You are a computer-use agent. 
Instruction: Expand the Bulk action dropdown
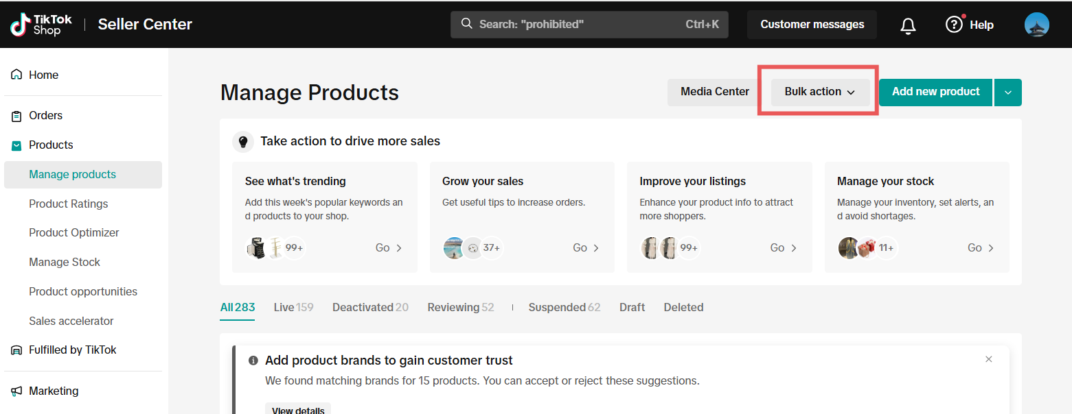(820, 92)
